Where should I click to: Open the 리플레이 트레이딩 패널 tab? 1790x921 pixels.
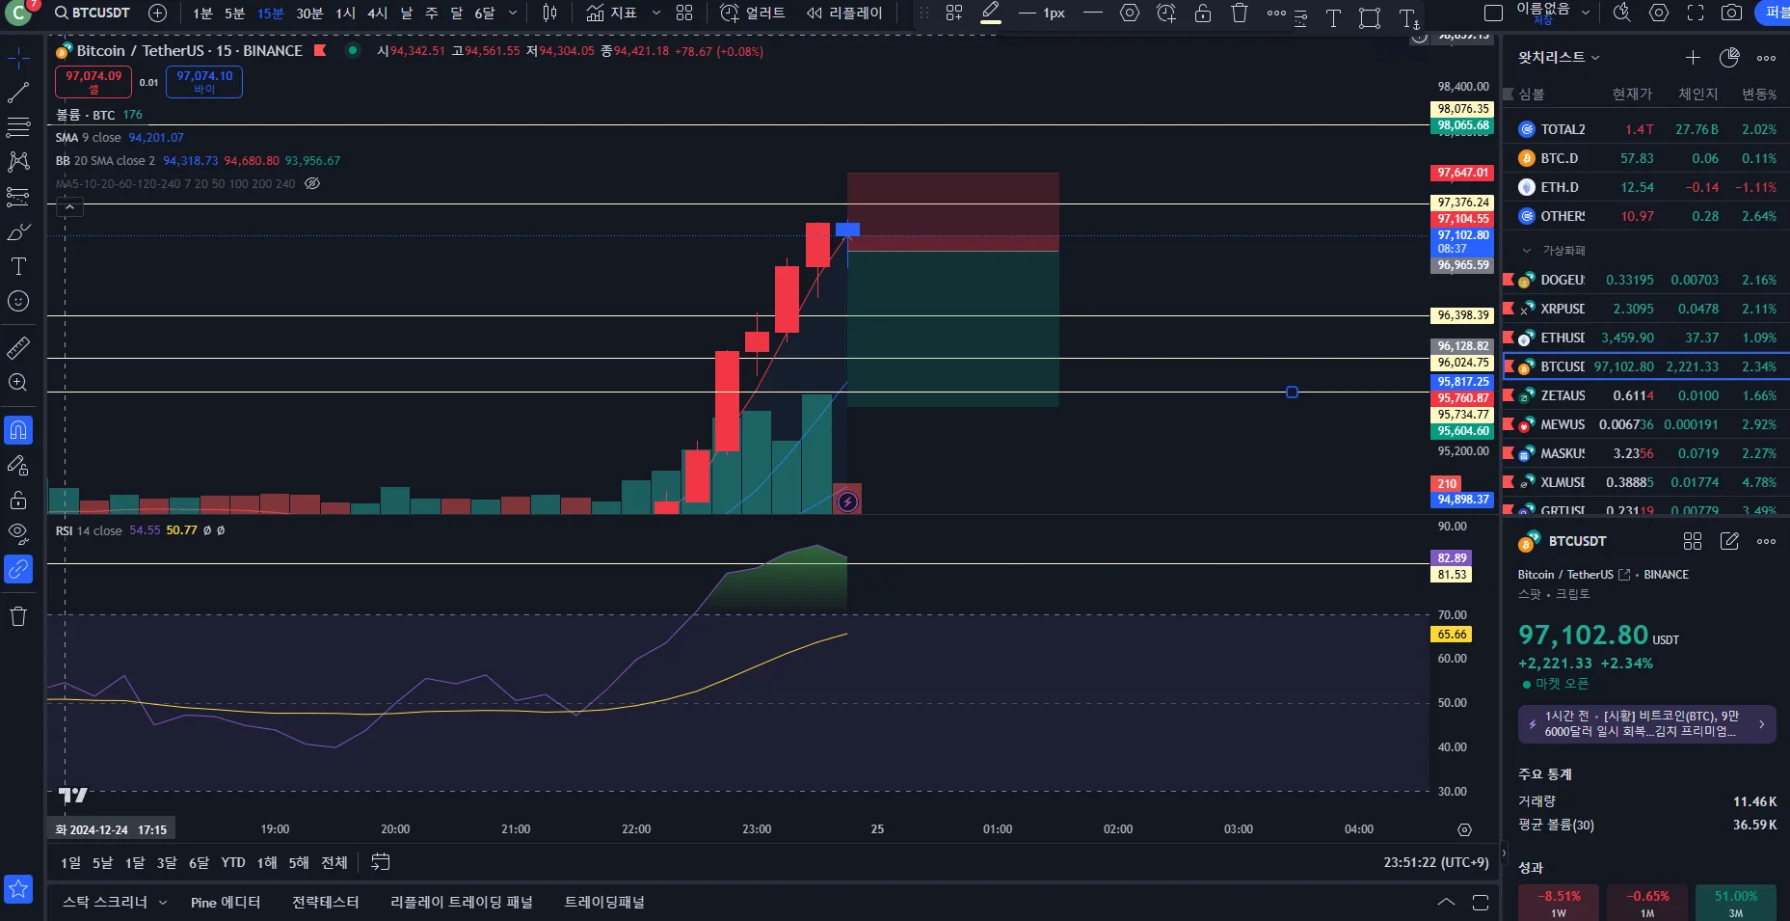click(x=461, y=903)
